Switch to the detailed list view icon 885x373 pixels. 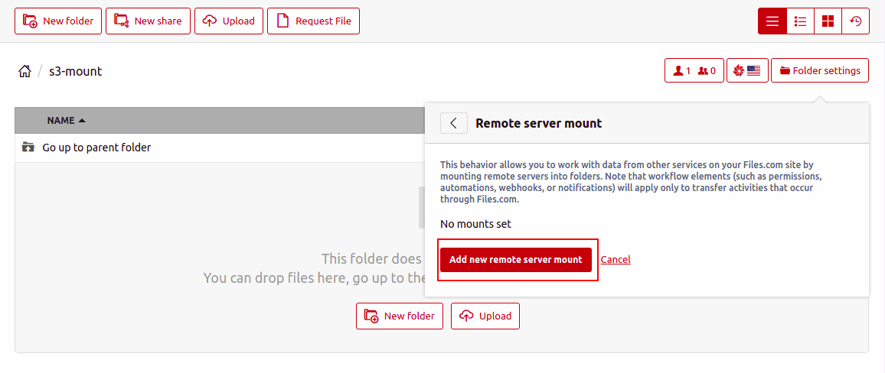point(772,21)
